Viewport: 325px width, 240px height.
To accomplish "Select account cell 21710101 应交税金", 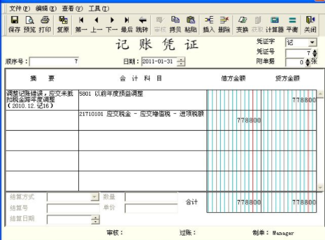I will (142, 120).
